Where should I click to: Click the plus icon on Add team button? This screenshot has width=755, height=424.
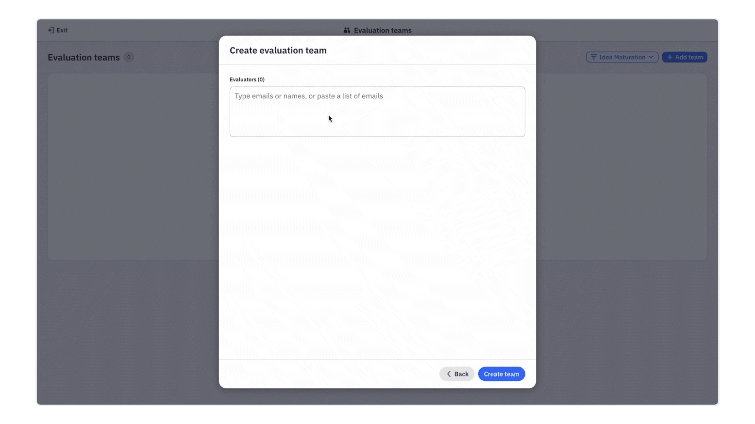click(x=670, y=57)
